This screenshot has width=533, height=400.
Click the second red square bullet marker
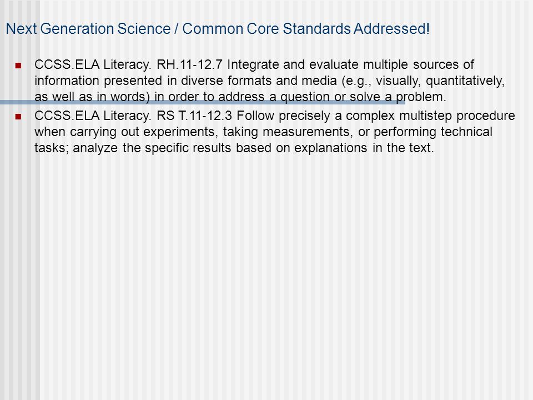18,117
